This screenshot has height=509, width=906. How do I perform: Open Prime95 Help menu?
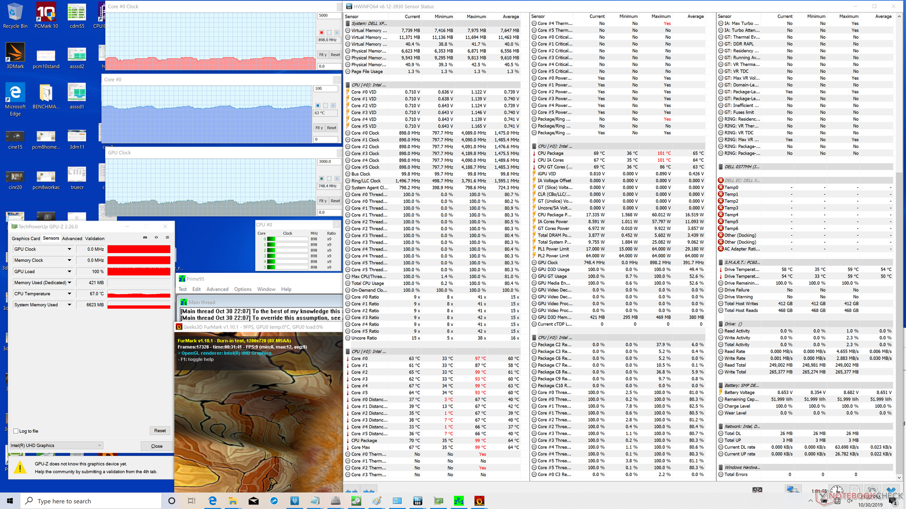pyautogui.click(x=286, y=289)
